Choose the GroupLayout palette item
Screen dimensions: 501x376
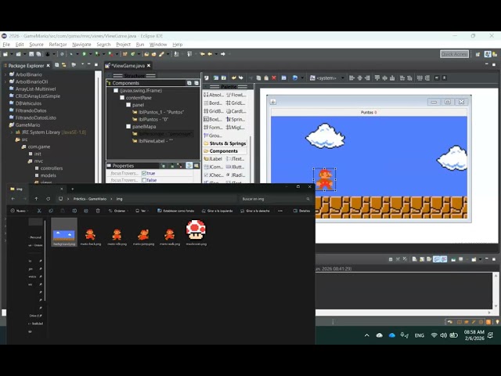tap(213, 136)
